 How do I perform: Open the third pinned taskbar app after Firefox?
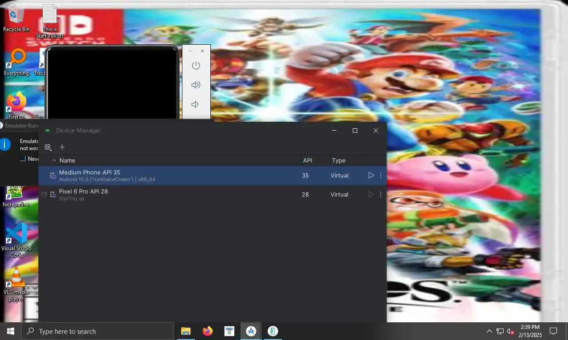point(229,331)
